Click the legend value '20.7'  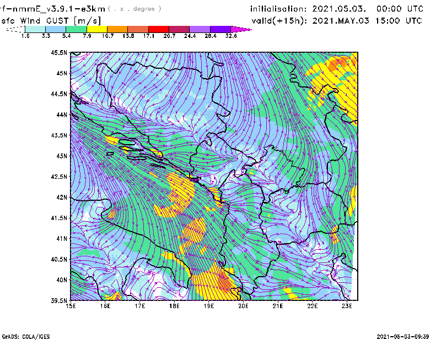click(x=169, y=36)
